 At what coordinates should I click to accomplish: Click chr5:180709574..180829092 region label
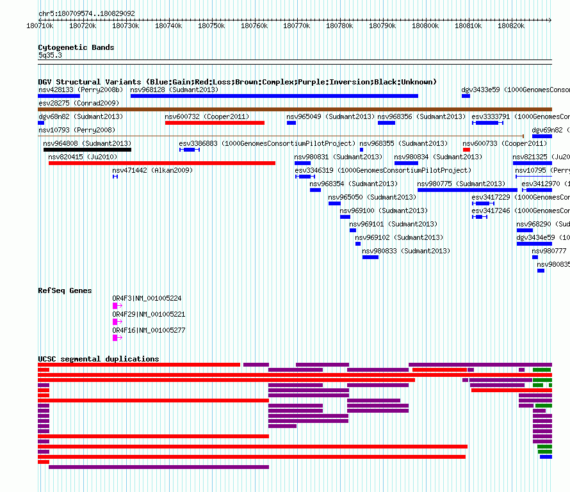point(86,13)
